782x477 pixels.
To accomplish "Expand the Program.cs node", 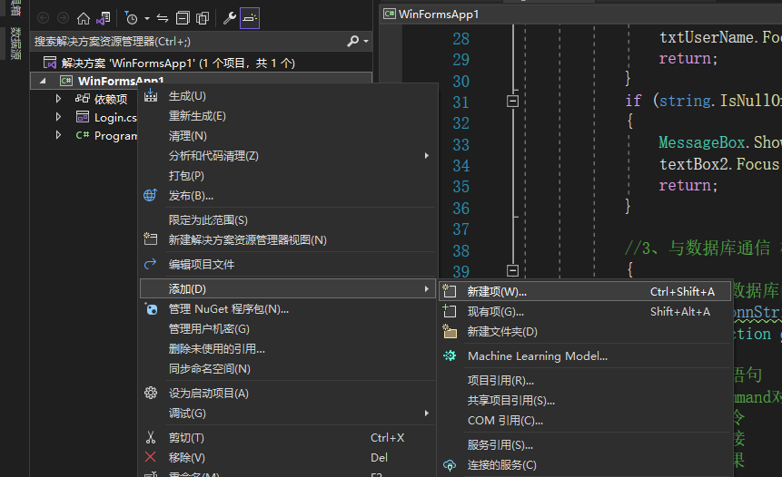I will click(58, 135).
